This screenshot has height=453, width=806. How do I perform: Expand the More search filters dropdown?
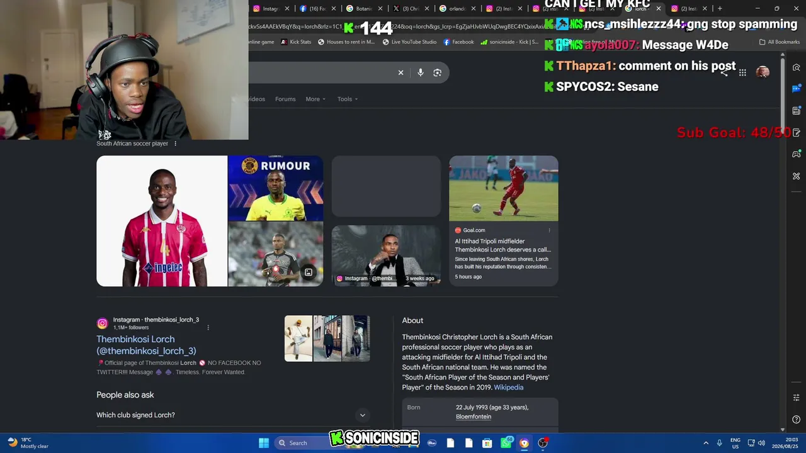click(315, 99)
